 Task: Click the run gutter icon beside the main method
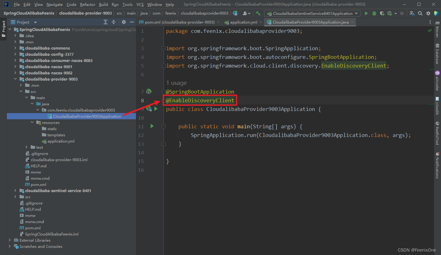pyautogui.click(x=152, y=126)
